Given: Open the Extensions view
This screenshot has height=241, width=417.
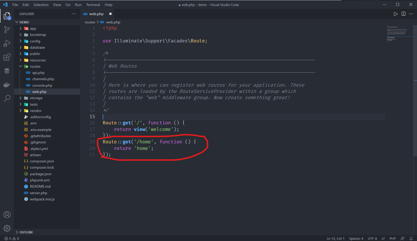Looking at the screenshot, I should click(7, 57).
